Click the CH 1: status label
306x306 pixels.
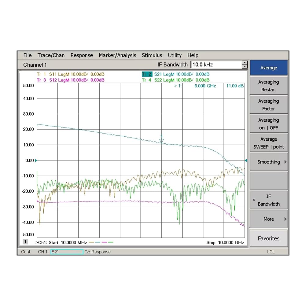pyautogui.click(x=43, y=252)
